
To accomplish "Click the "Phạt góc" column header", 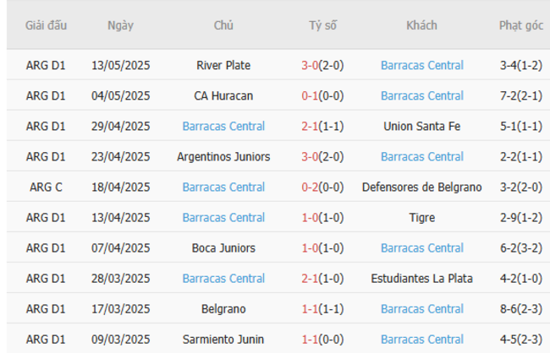I will pos(520,25).
